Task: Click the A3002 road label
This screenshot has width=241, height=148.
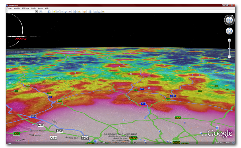Action: pyautogui.click(x=85, y=138)
